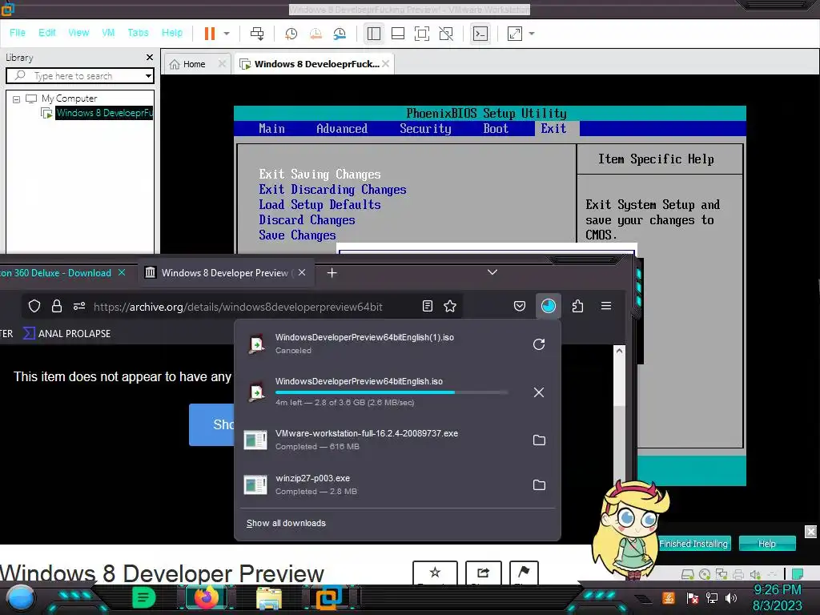Image resolution: width=820 pixels, height=615 pixels.
Task: Collapse the My Computer tree node
Action: click(16, 98)
